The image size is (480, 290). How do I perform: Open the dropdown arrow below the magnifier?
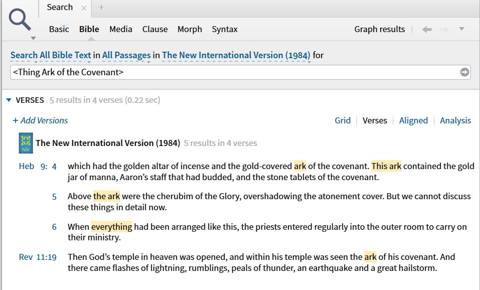34,38
